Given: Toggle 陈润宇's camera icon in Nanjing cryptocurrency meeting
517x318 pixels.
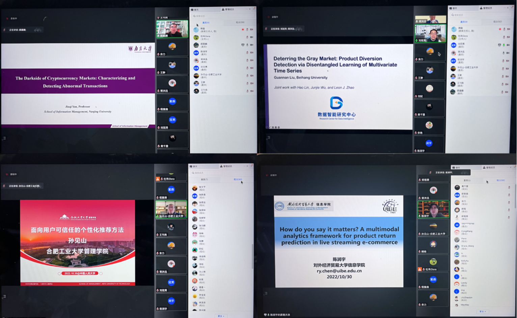Looking at the screenshot, I should pyautogui.click(x=252, y=52).
